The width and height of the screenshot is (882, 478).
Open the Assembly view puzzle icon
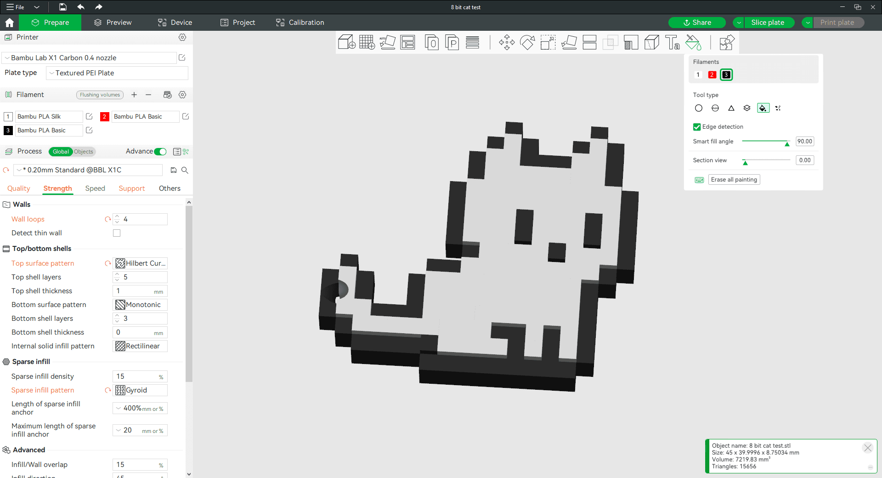point(727,42)
